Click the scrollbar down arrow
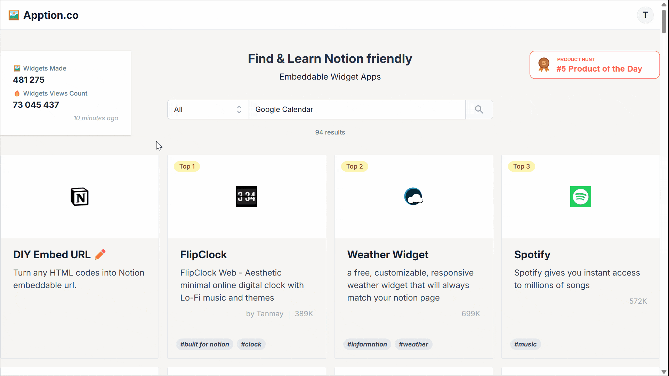This screenshot has width=669, height=376. (x=664, y=371)
